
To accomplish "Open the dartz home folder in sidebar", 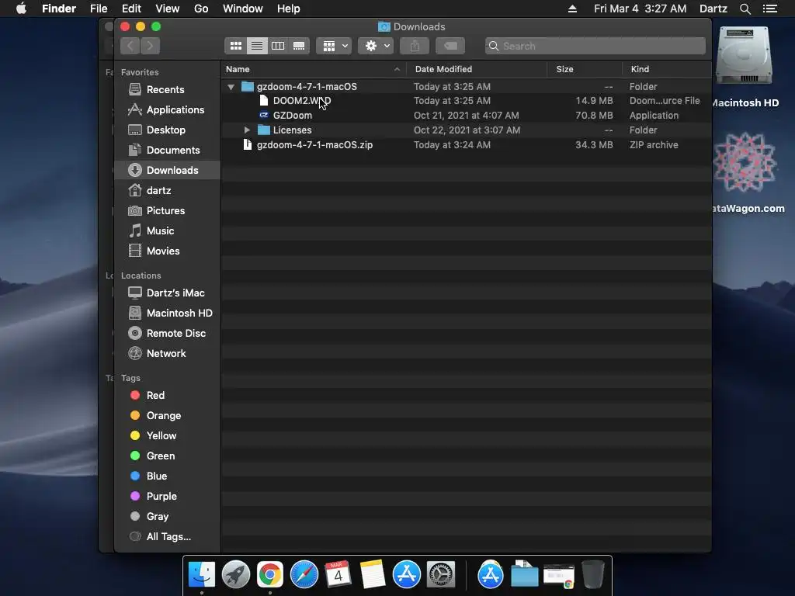I will point(168,191).
